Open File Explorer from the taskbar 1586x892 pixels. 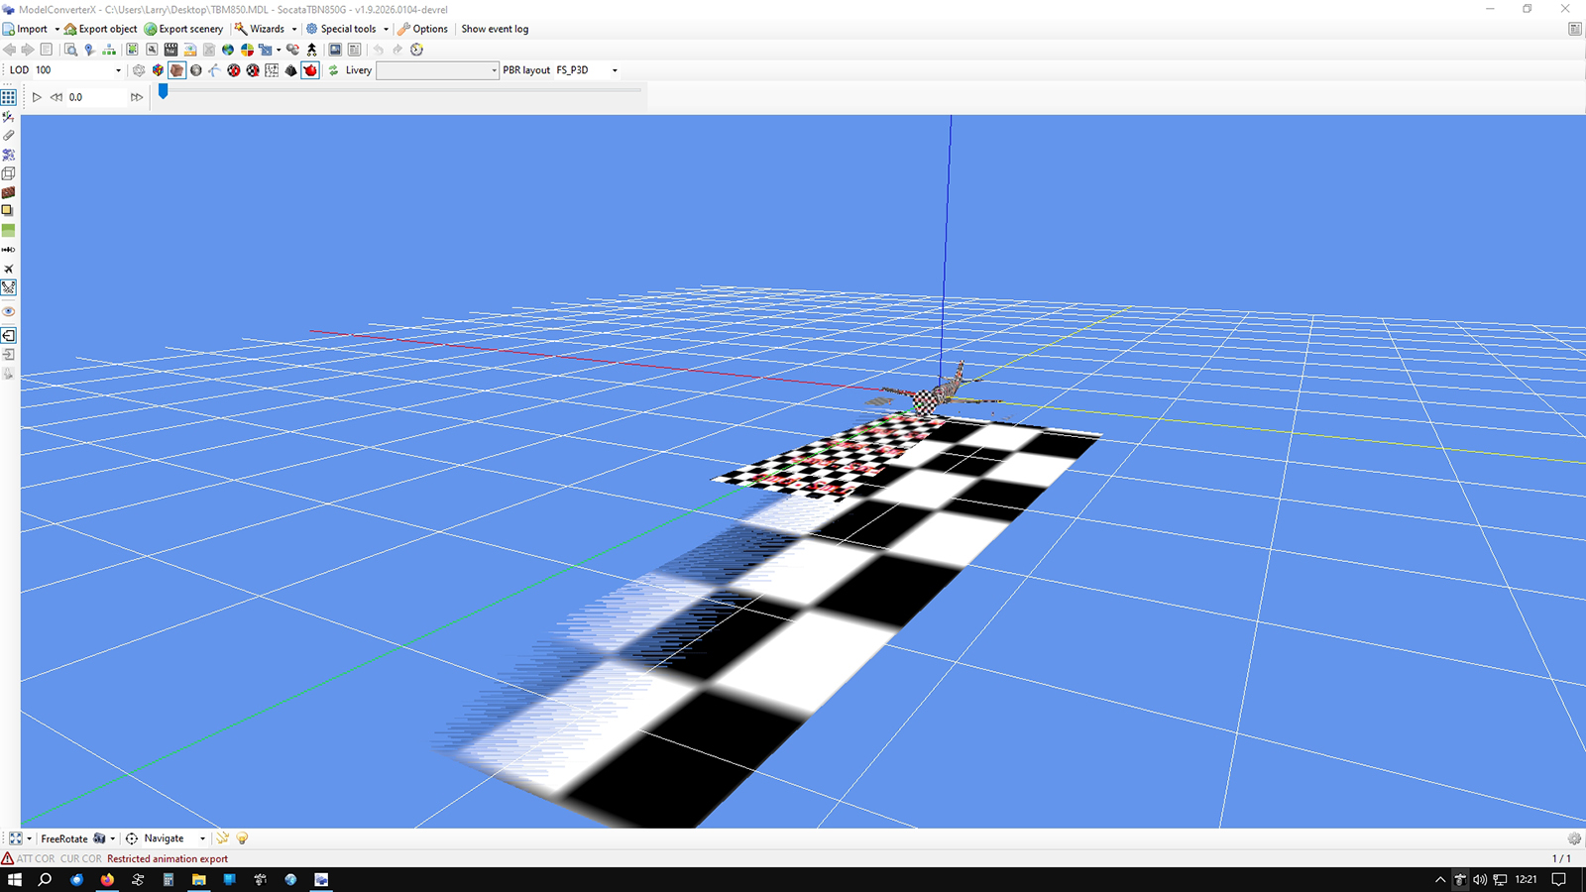tap(199, 879)
